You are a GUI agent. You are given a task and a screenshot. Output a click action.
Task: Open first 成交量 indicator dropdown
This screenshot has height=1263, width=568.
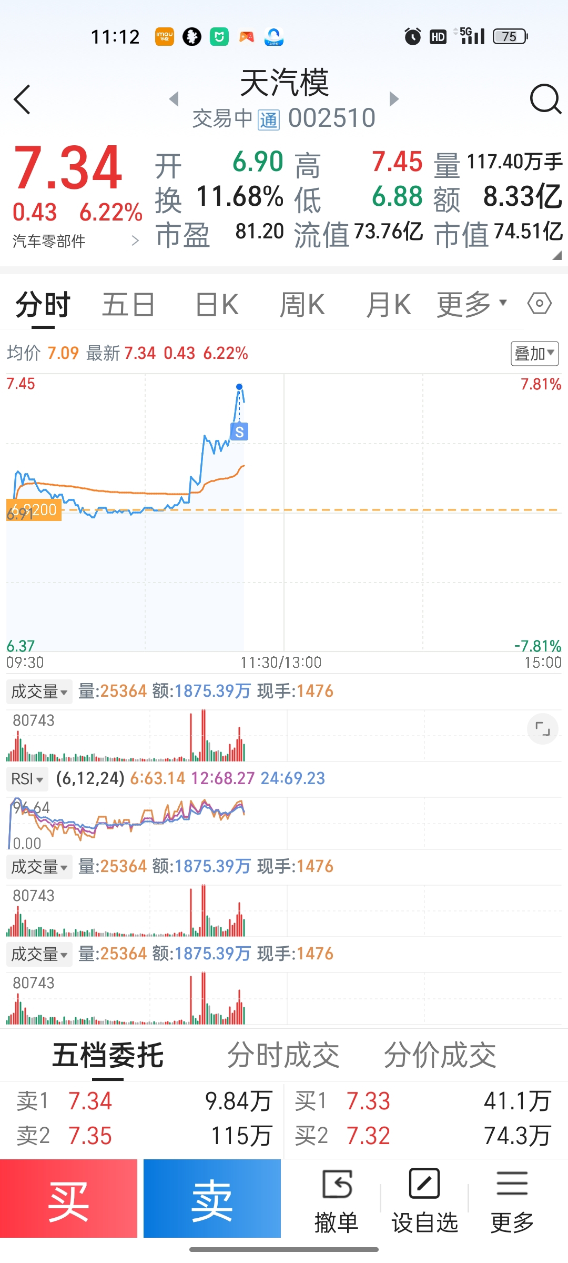[39, 691]
